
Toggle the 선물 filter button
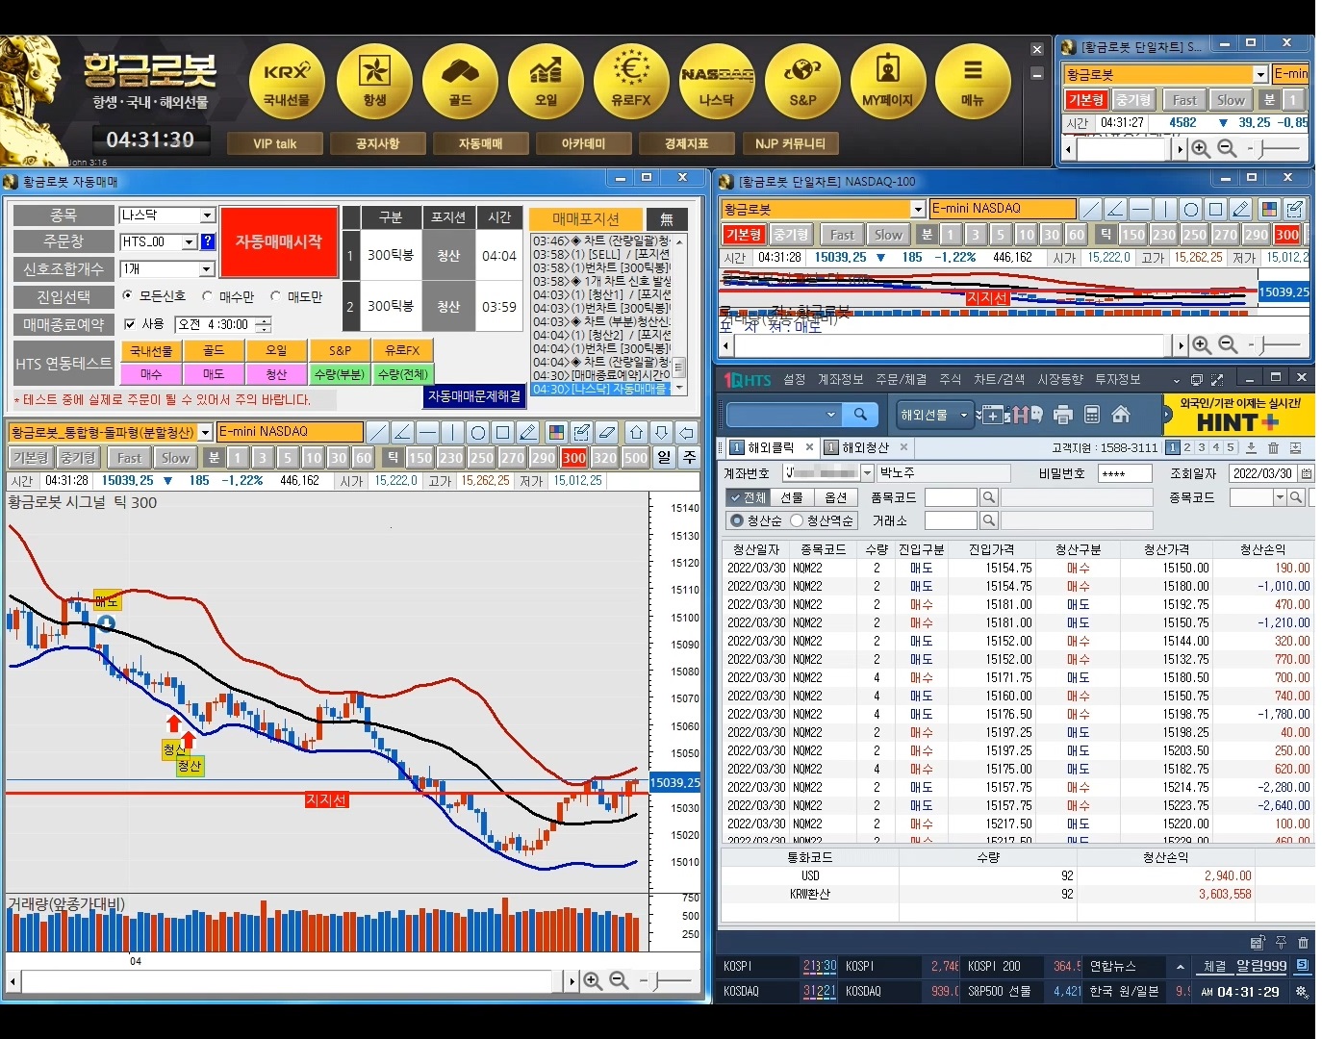(x=792, y=497)
